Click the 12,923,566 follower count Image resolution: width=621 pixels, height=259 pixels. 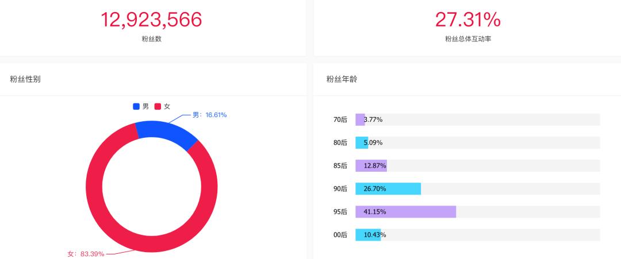tap(151, 20)
